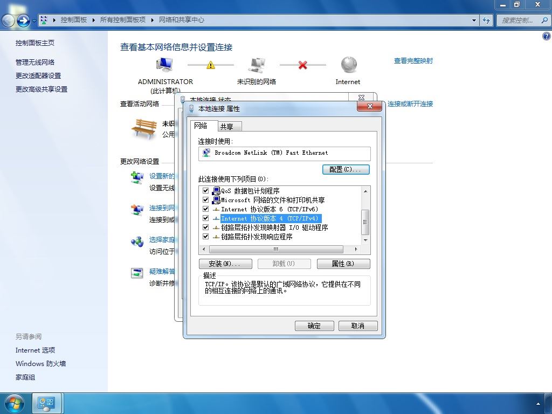Uncheck Internet 协议版本 4 checkbox
Image resolution: width=552 pixels, height=414 pixels.
point(206,218)
